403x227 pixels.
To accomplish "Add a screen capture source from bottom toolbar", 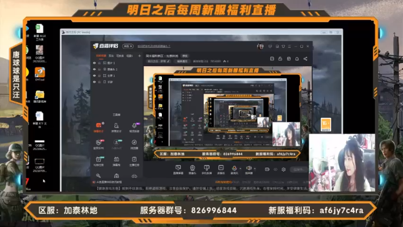I will pyautogui.click(x=178, y=170).
